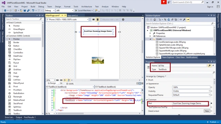Select the Rectangle control in Toolbox
This screenshot has height=124, width=221.
[x=18, y=97]
